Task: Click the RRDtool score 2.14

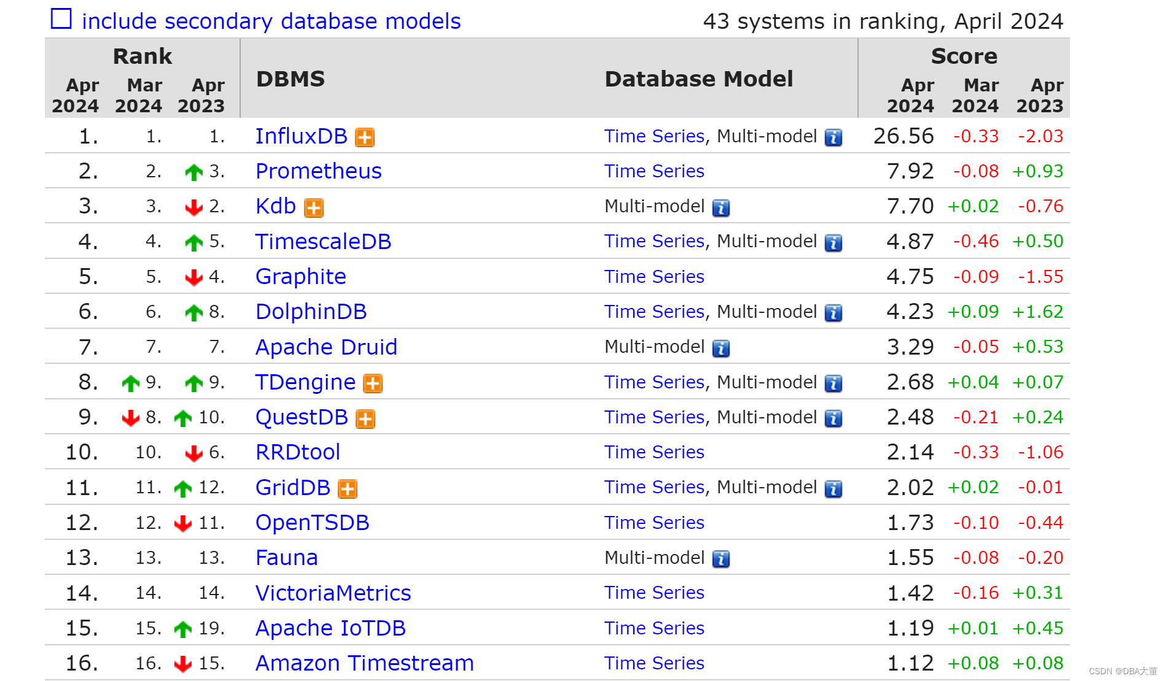Action: 910,452
